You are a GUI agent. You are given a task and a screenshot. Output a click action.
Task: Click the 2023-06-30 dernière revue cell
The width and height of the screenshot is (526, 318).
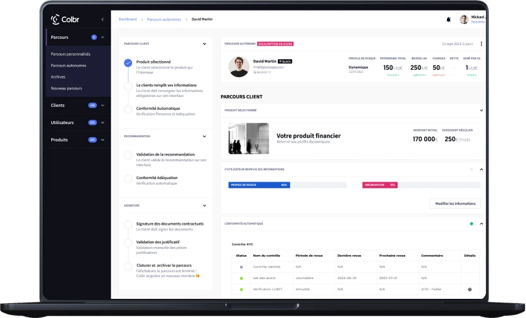(347, 278)
